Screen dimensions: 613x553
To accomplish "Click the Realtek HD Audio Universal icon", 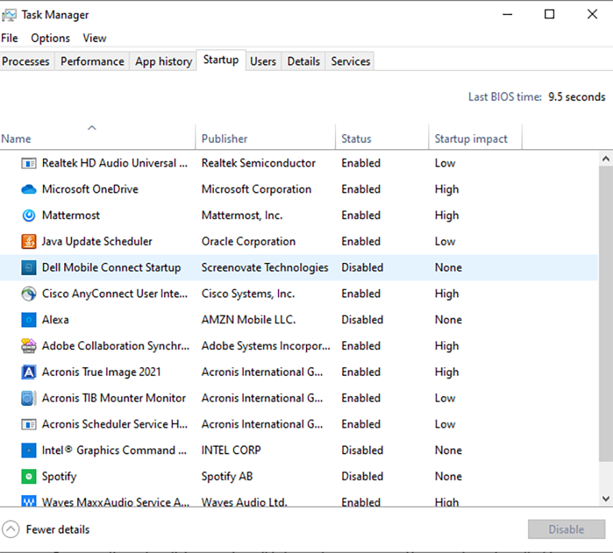I will click(x=29, y=163).
